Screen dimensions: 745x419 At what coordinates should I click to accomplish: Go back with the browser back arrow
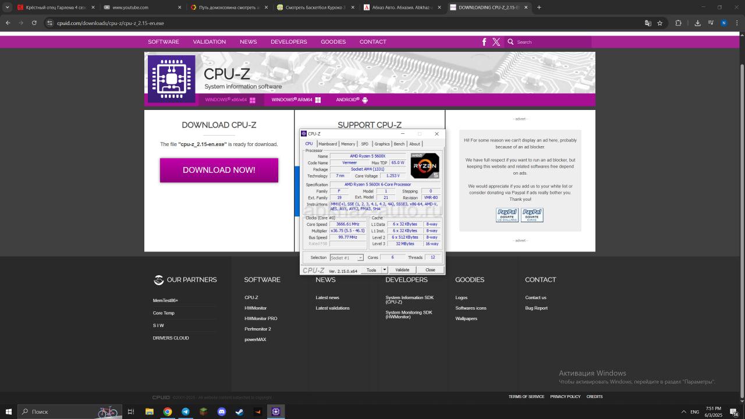[x=8, y=23]
